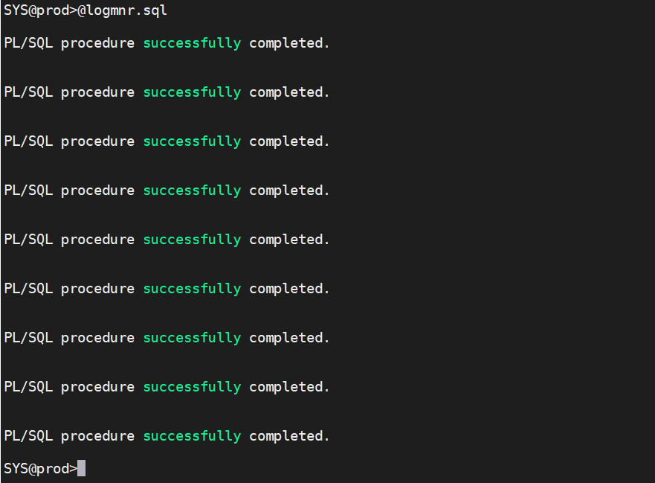This screenshot has width=655, height=483.
Task: Click "completed." in the sixth output line
Action: (289, 289)
